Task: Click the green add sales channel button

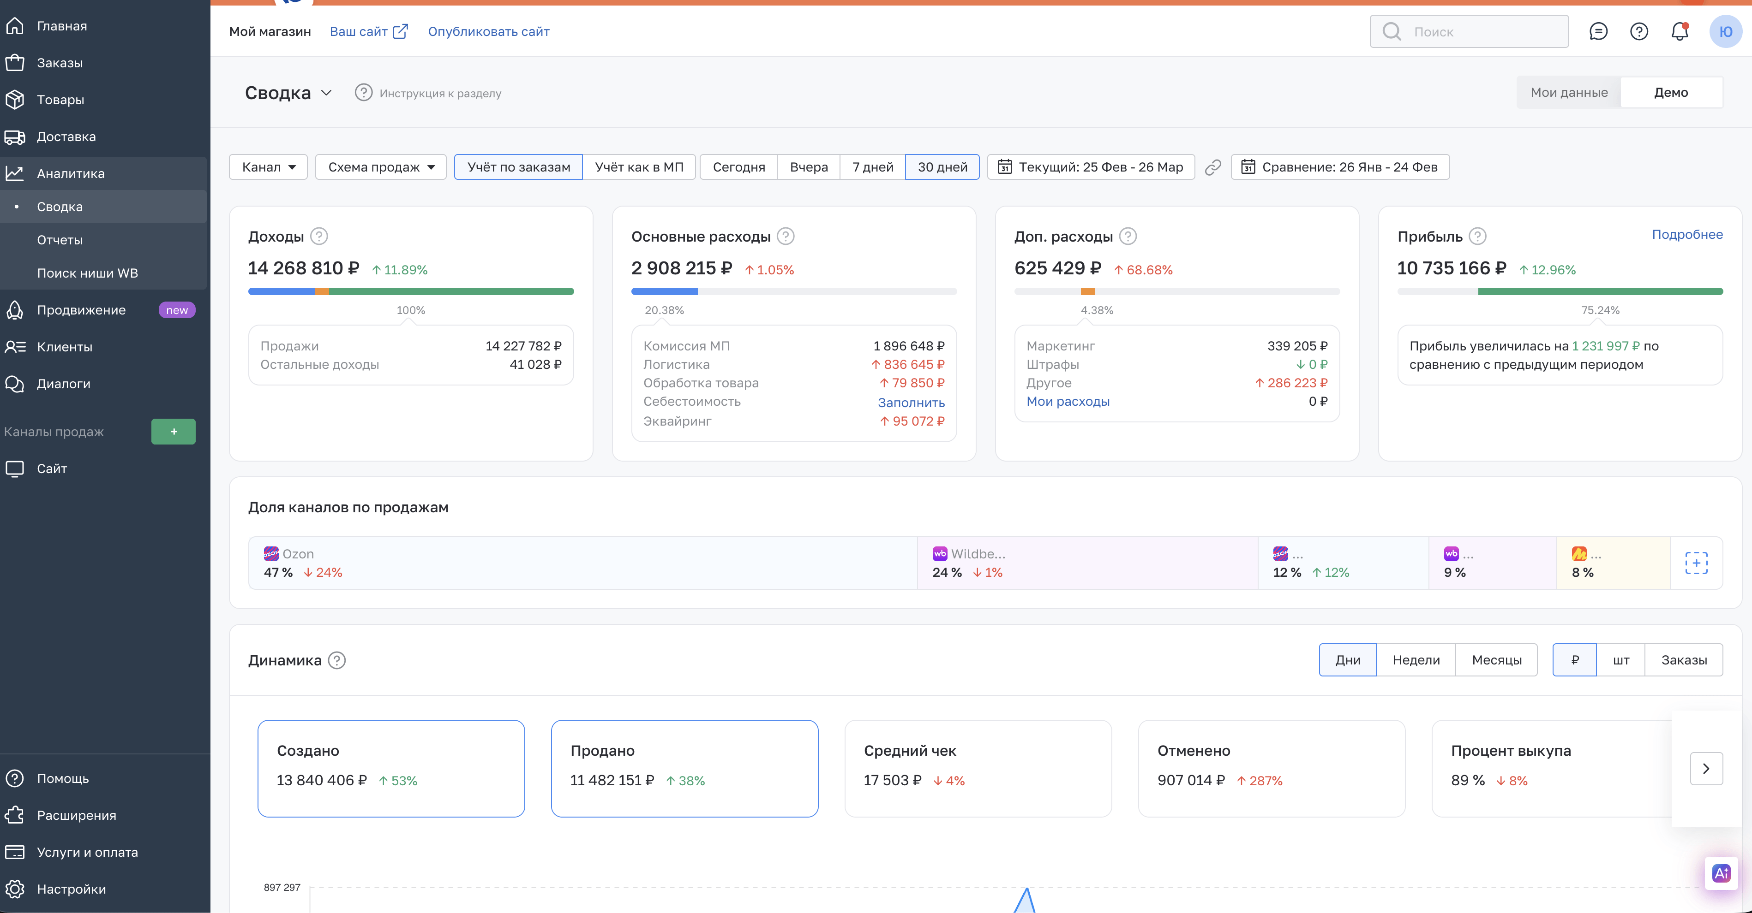Action: point(174,431)
